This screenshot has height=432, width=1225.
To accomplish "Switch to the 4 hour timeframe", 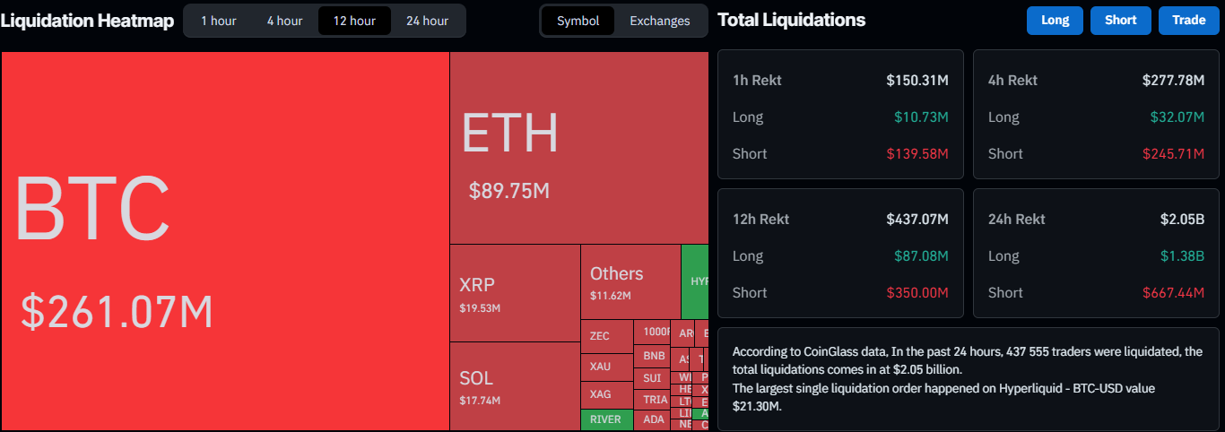I will click(284, 21).
